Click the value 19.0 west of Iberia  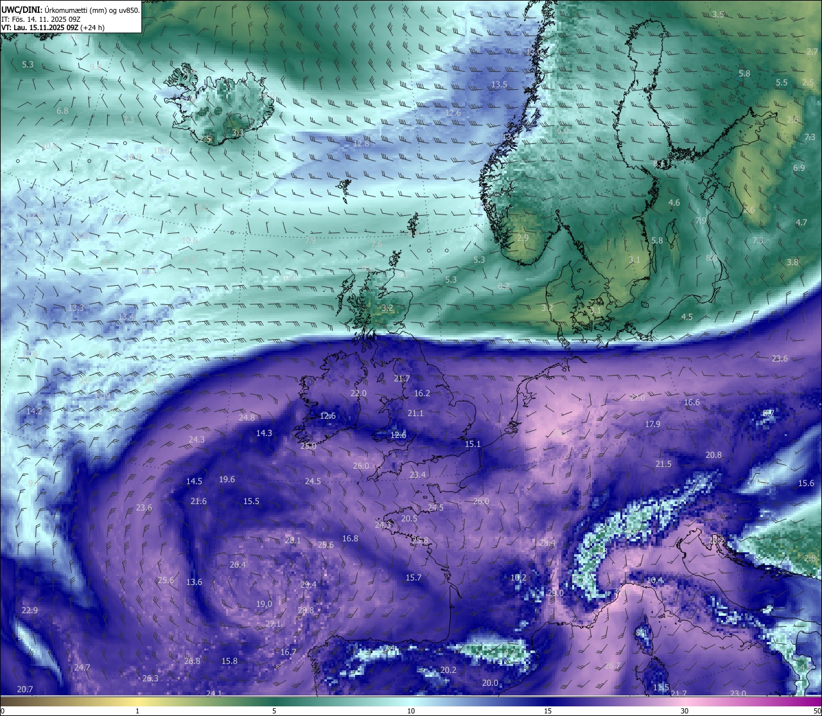coord(264,604)
